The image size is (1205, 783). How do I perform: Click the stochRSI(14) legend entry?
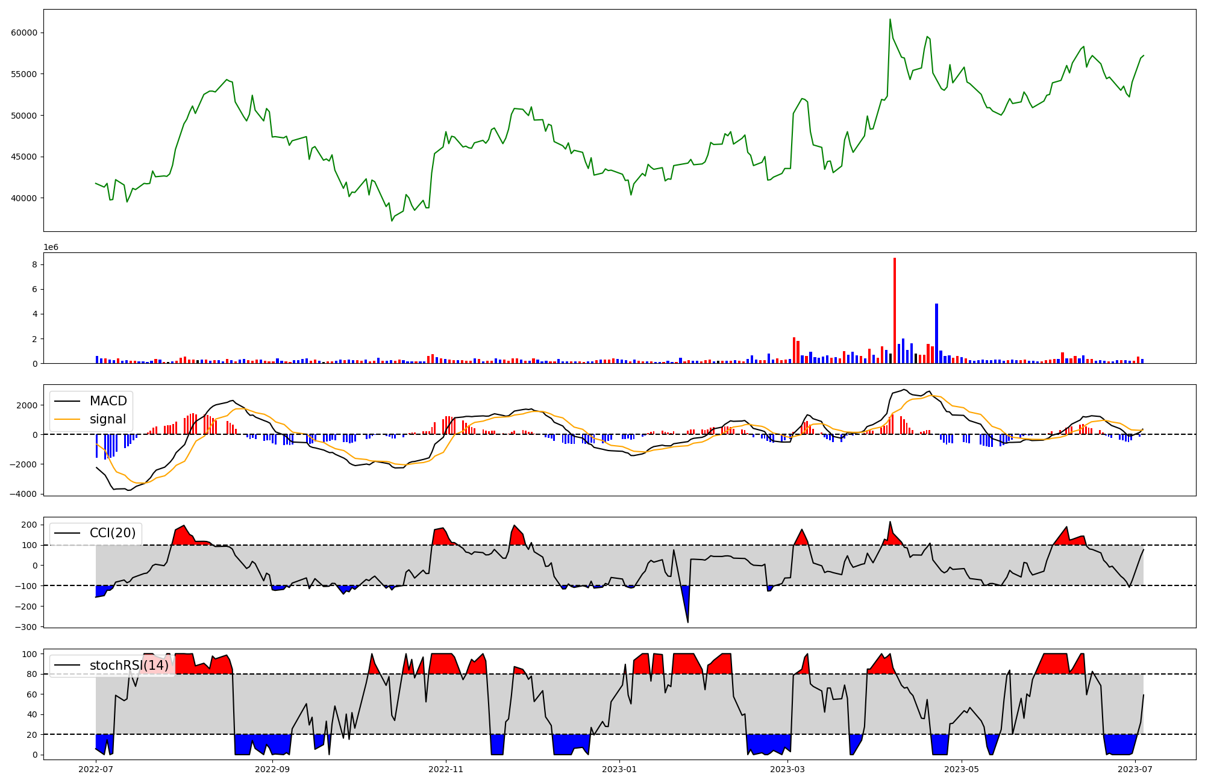pyautogui.click(x=129, y=666)
